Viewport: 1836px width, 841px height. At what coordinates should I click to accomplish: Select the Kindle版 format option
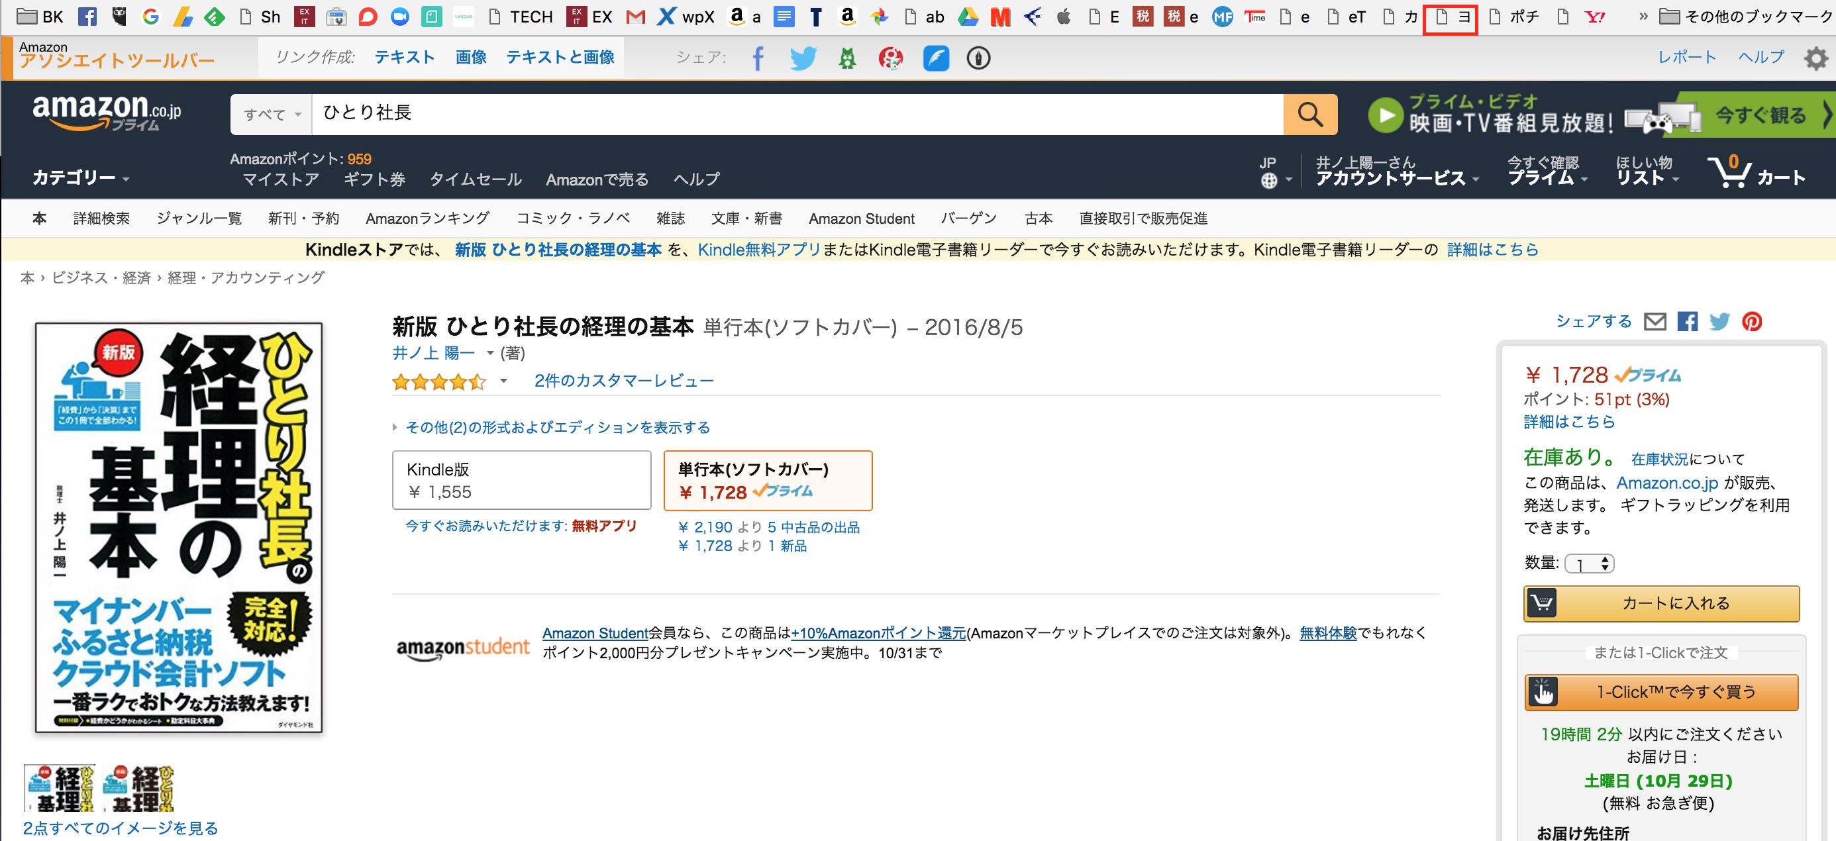(x=521, y=479)
